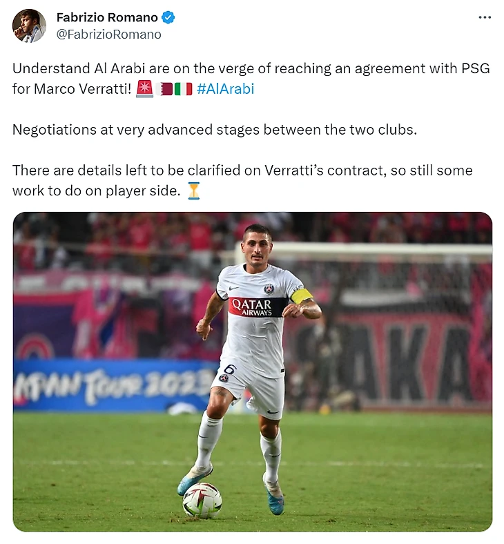
Task: Click the football at the player's feet
Action: click(202, 500)
